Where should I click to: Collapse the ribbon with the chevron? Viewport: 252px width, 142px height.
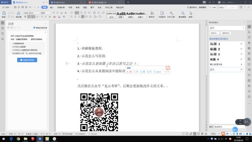point(249,7)
